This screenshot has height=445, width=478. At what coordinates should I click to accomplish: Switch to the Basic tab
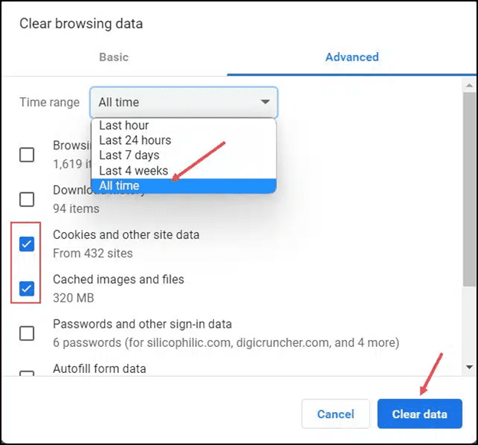tap(113, 57)
